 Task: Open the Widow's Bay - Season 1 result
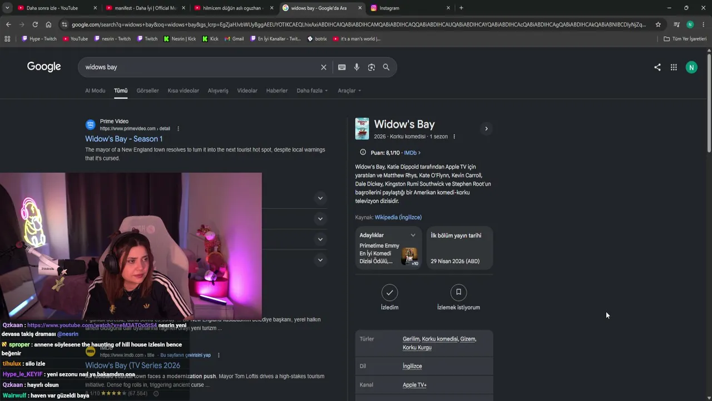[124, 139]
